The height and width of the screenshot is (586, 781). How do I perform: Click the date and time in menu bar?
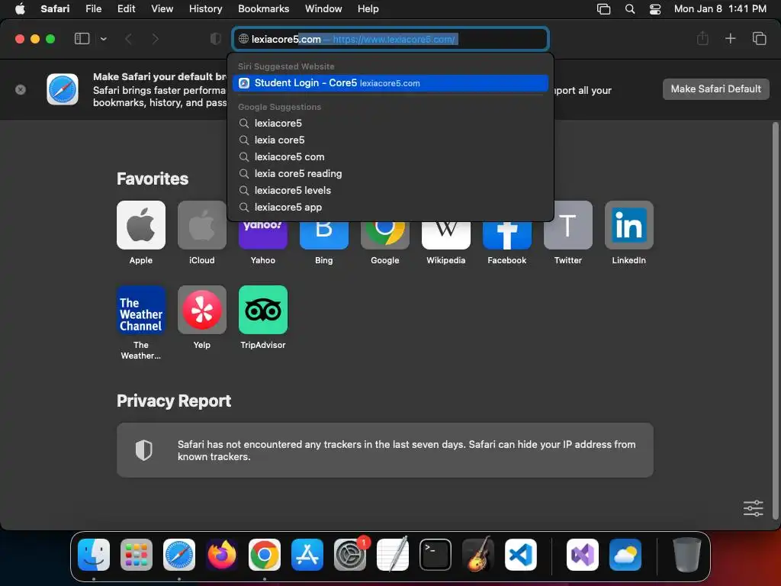tap(720, 8)
